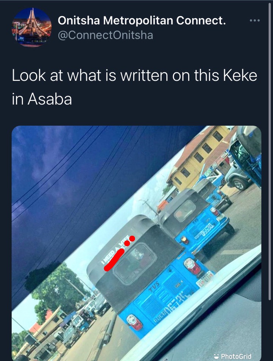Open the attached keke photo full view
Image resolution: width=273 pixels, height=361 pixels.
[136, 243]
